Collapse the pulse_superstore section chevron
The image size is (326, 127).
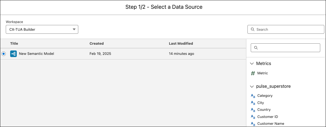pyautogui.click(x=252, y=86)
